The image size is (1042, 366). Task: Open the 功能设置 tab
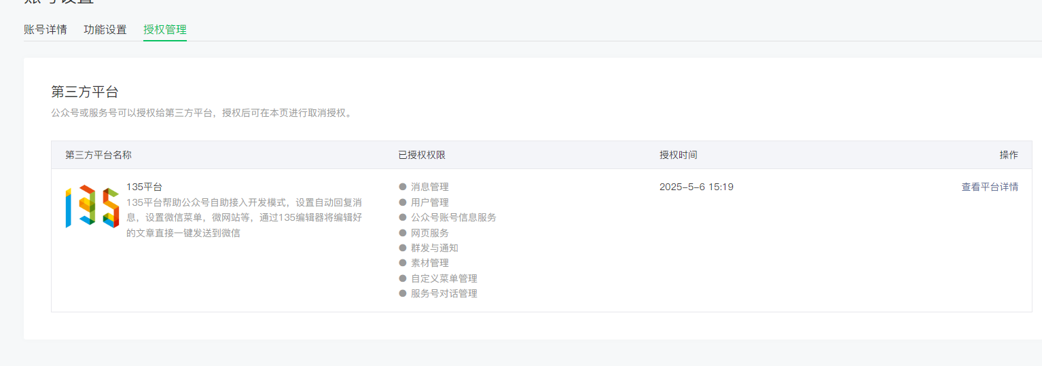[x=105, y=30]
